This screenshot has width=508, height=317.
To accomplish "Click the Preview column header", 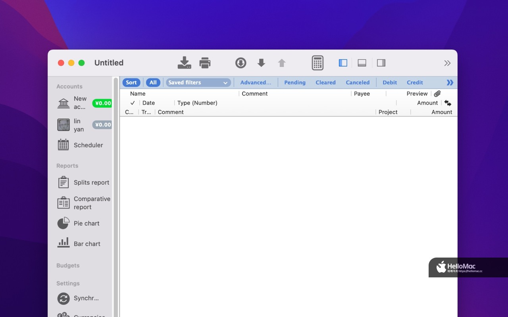I will click(417, 94).
